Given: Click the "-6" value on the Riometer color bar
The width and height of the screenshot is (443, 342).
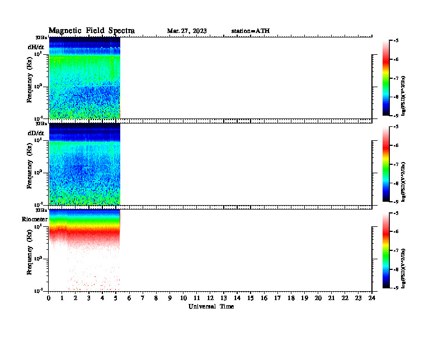Looking at the screenshot, I should (395, 231).
